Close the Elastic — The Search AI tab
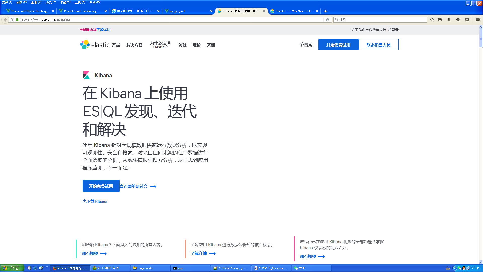This screenshot has height=272, width=483. click(317, 11)
